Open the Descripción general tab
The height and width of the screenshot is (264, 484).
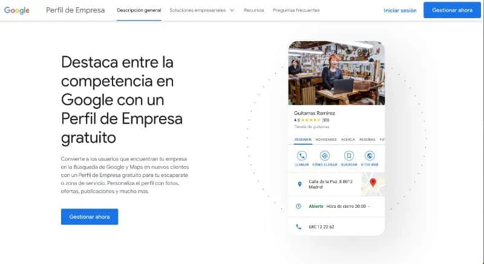coord(139,10)
